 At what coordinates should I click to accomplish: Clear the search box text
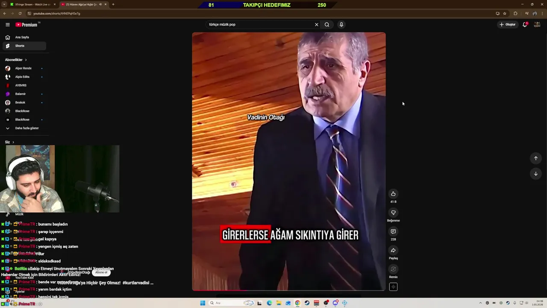(317, 24)
